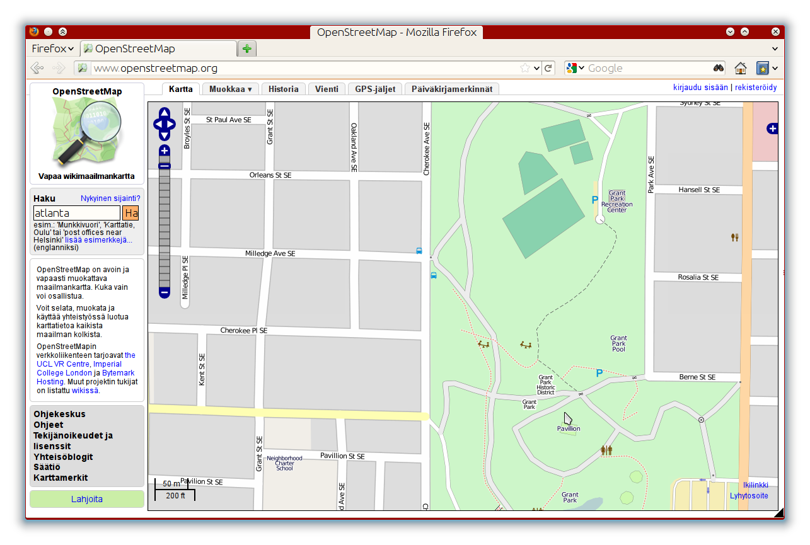Reload the page
Screen dimensions: 810x545
(548, 68)
